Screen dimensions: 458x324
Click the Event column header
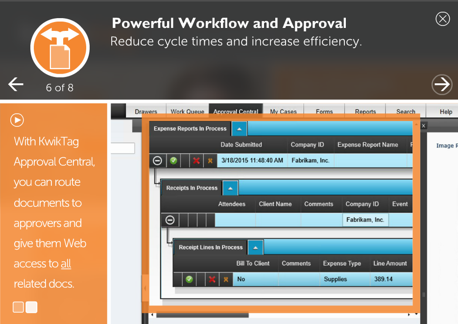[x=400, y=204]
